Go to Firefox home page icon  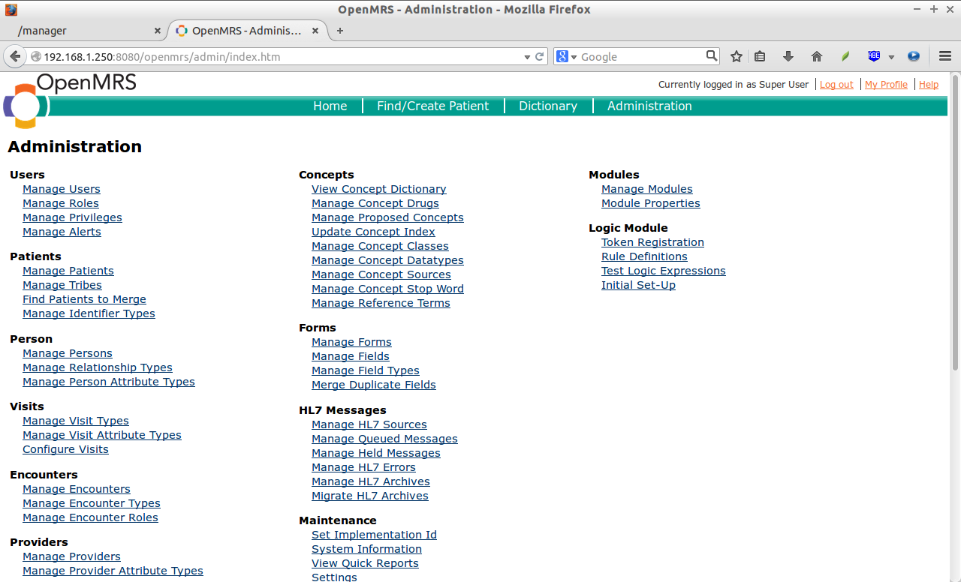(x=817, y=56)
